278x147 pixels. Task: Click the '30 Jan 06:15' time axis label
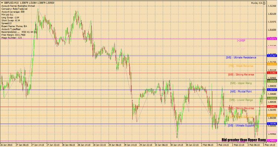click(x=161, y=145)
